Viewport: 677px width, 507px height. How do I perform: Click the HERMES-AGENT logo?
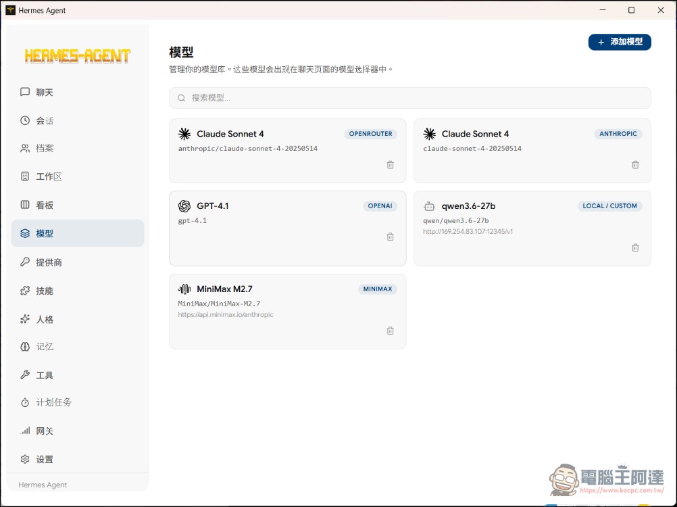78,56
